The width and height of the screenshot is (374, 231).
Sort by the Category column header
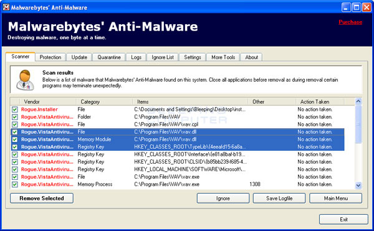(105, 102)
